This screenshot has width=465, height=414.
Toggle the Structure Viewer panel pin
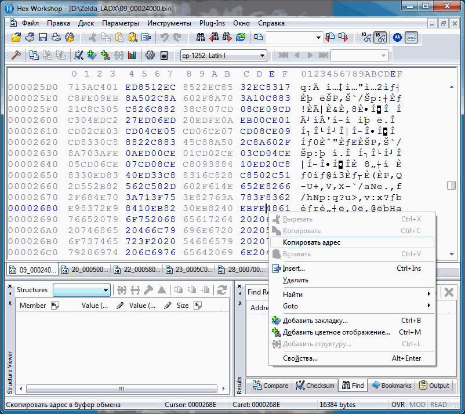10,303
